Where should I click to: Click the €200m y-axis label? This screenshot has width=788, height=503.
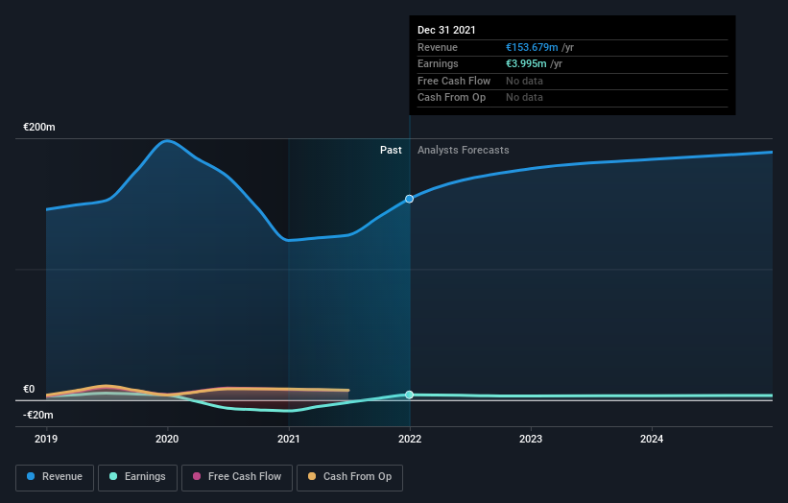pyautogui.click(x=39, y=127)
